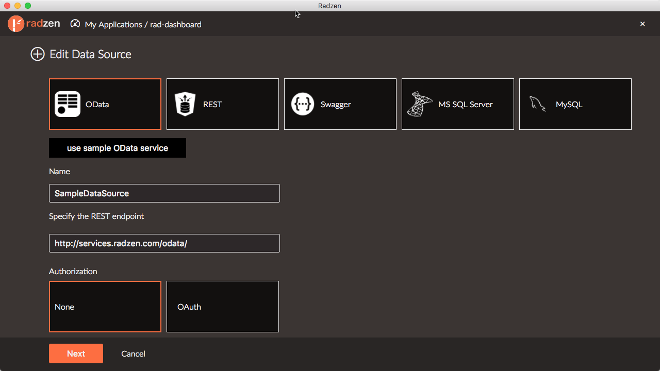
Task: Cancel editing the data source
Action: pos(133,353)
